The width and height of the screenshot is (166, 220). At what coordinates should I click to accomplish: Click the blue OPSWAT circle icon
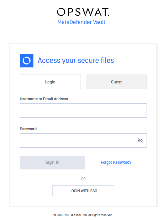(x=27, y=61)
